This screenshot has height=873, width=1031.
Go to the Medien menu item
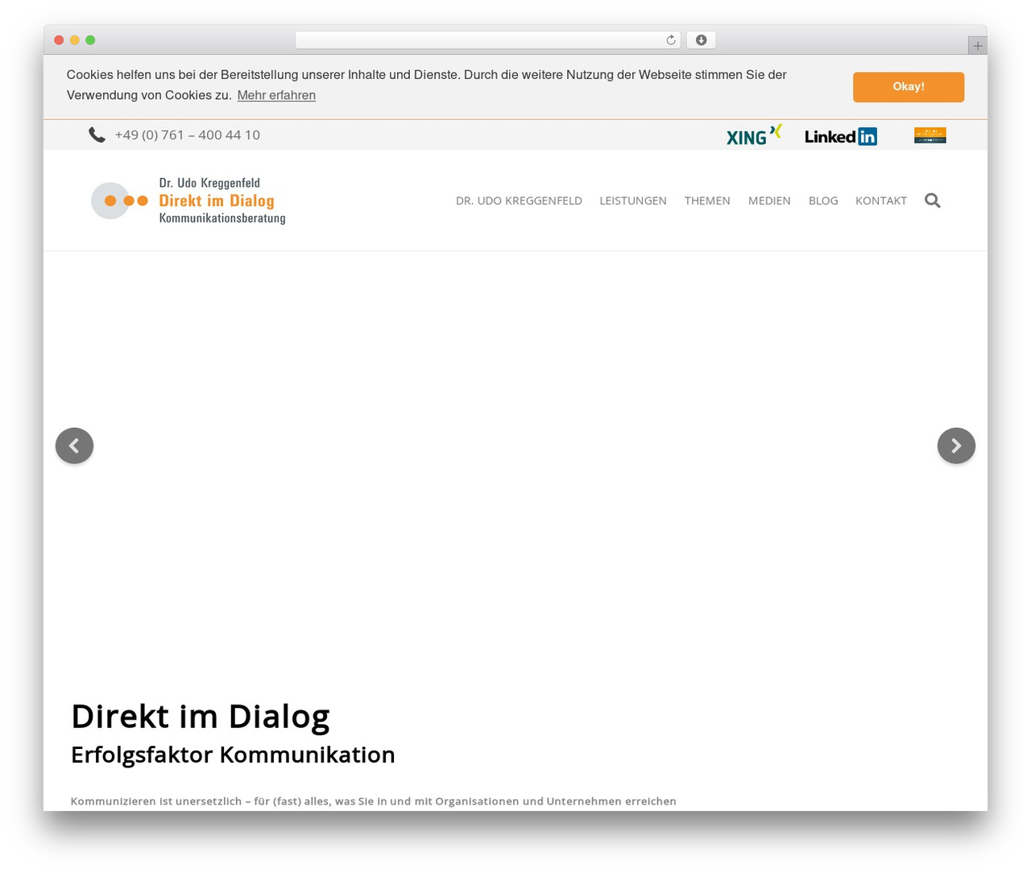point(769,201)
